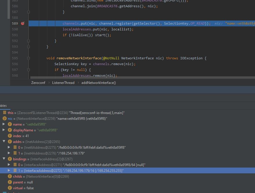Fold the removeNetworkInterface method at line 595
255x193 pixels.
(28, 58)
